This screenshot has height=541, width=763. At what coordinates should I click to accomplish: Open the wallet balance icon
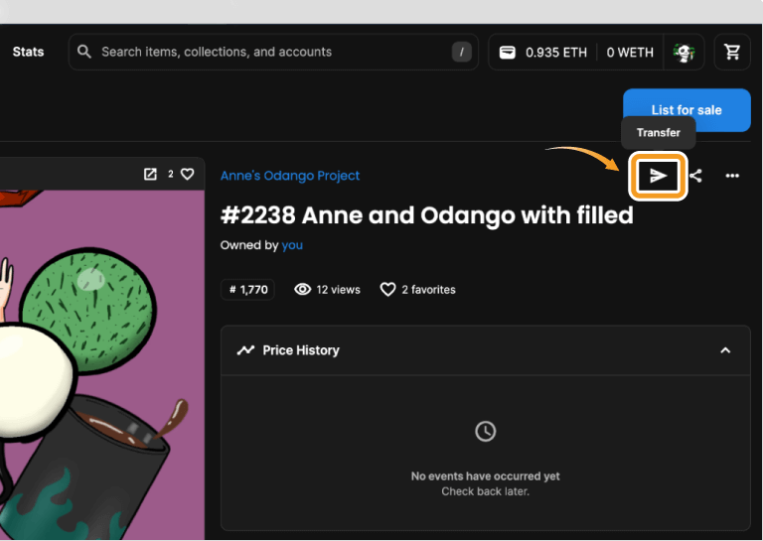(x=507, y=52)
